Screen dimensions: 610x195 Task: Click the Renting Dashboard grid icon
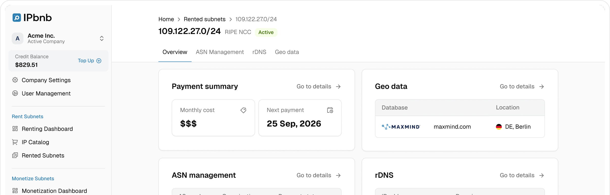[x=15, y=129]
